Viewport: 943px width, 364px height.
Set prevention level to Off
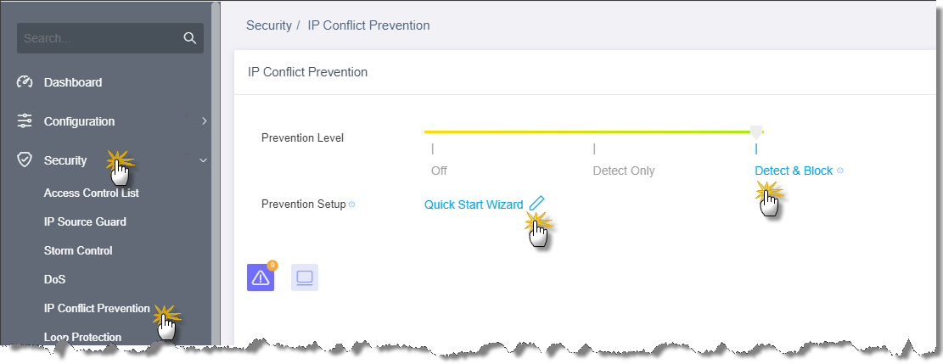[x=439, y=171]
